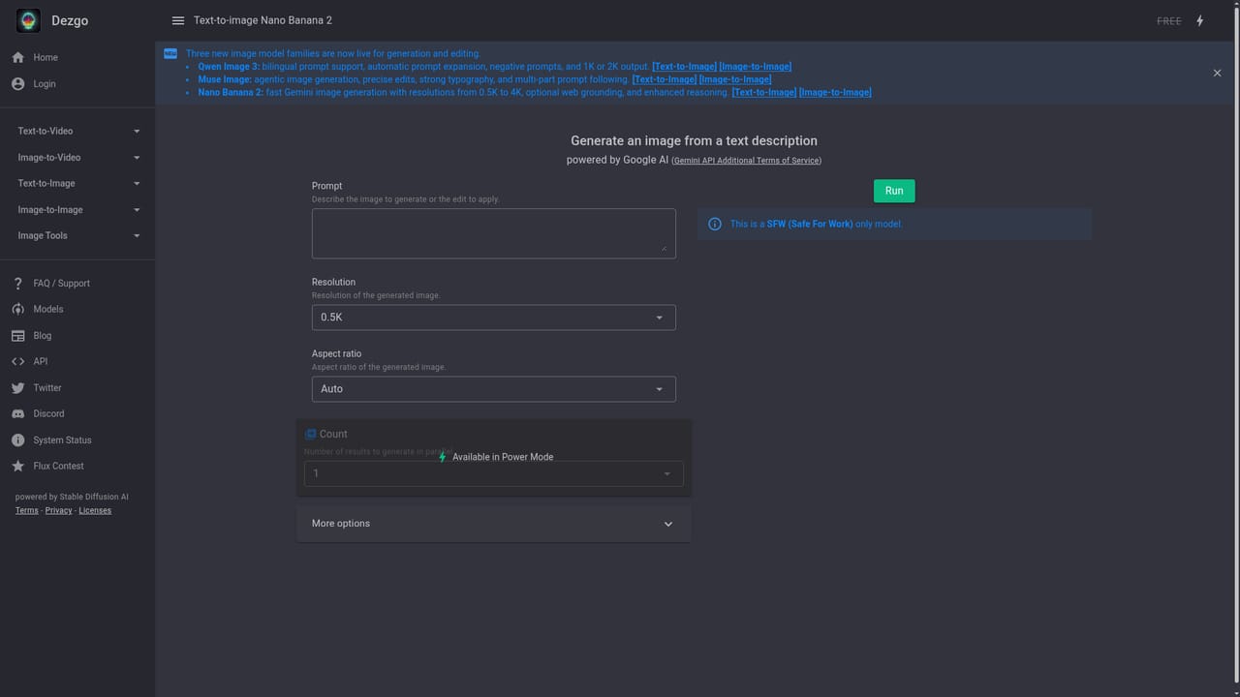Open Gemini API Additional Terms of Service
Screen dimensions: 1240x697
point(746,161)
